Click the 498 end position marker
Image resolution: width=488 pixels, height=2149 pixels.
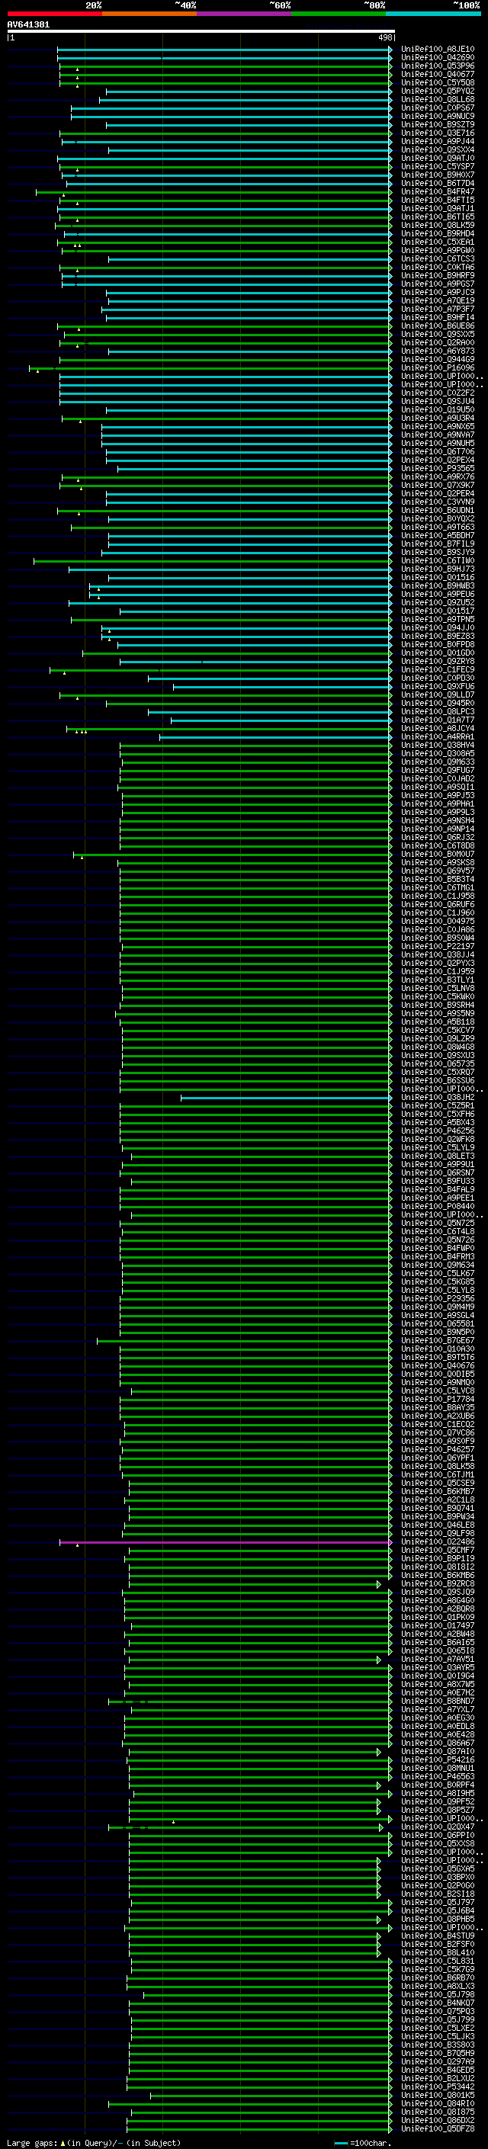(384, 37)
